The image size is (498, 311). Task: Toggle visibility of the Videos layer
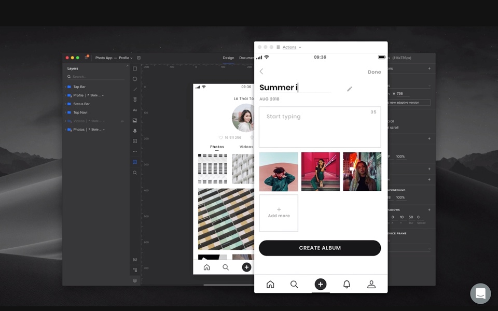pyautogui.click(x=122, y=121)
